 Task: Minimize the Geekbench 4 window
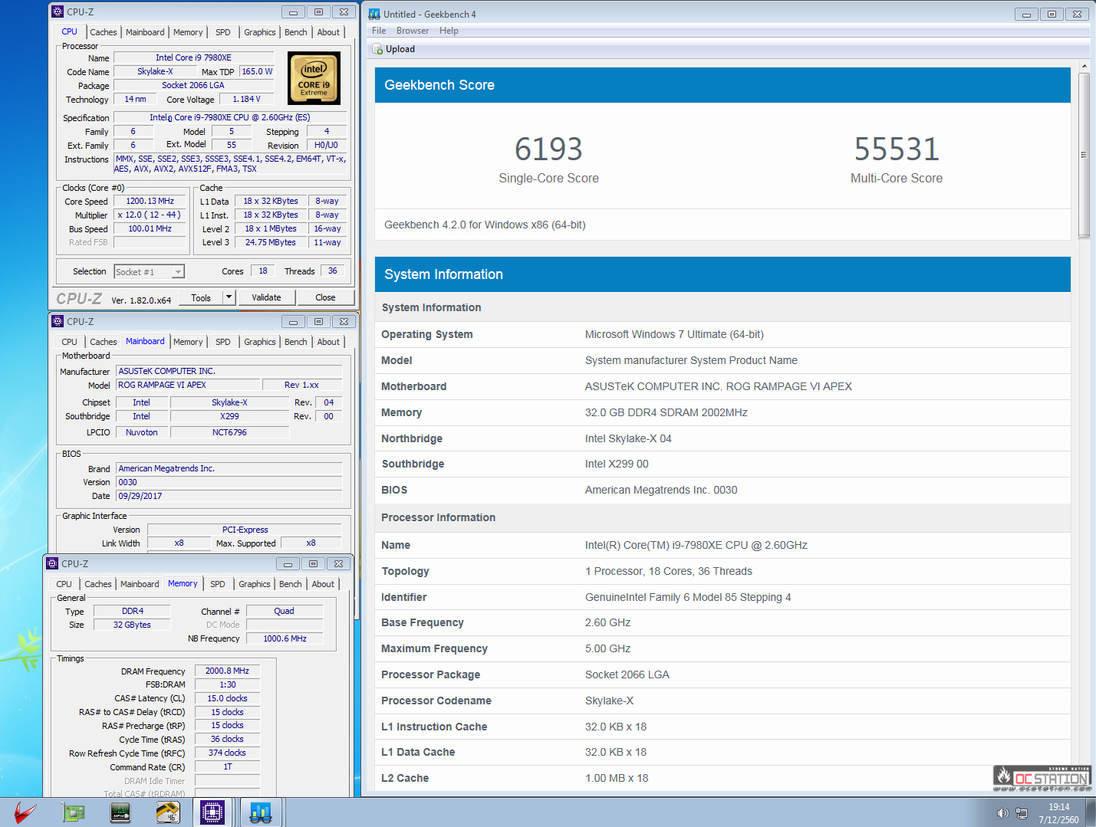(x=1026, y=14)
